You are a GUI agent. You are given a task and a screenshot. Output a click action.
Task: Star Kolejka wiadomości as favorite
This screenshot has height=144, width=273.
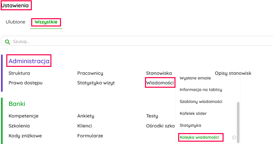(x=234, y=137)
